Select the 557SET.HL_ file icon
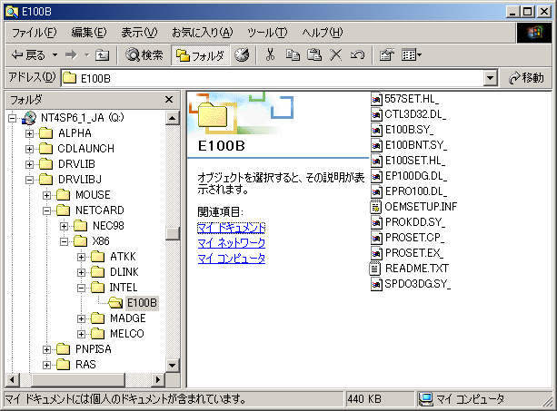This screenshot has width=557, height=411. (x=376, y=99)
